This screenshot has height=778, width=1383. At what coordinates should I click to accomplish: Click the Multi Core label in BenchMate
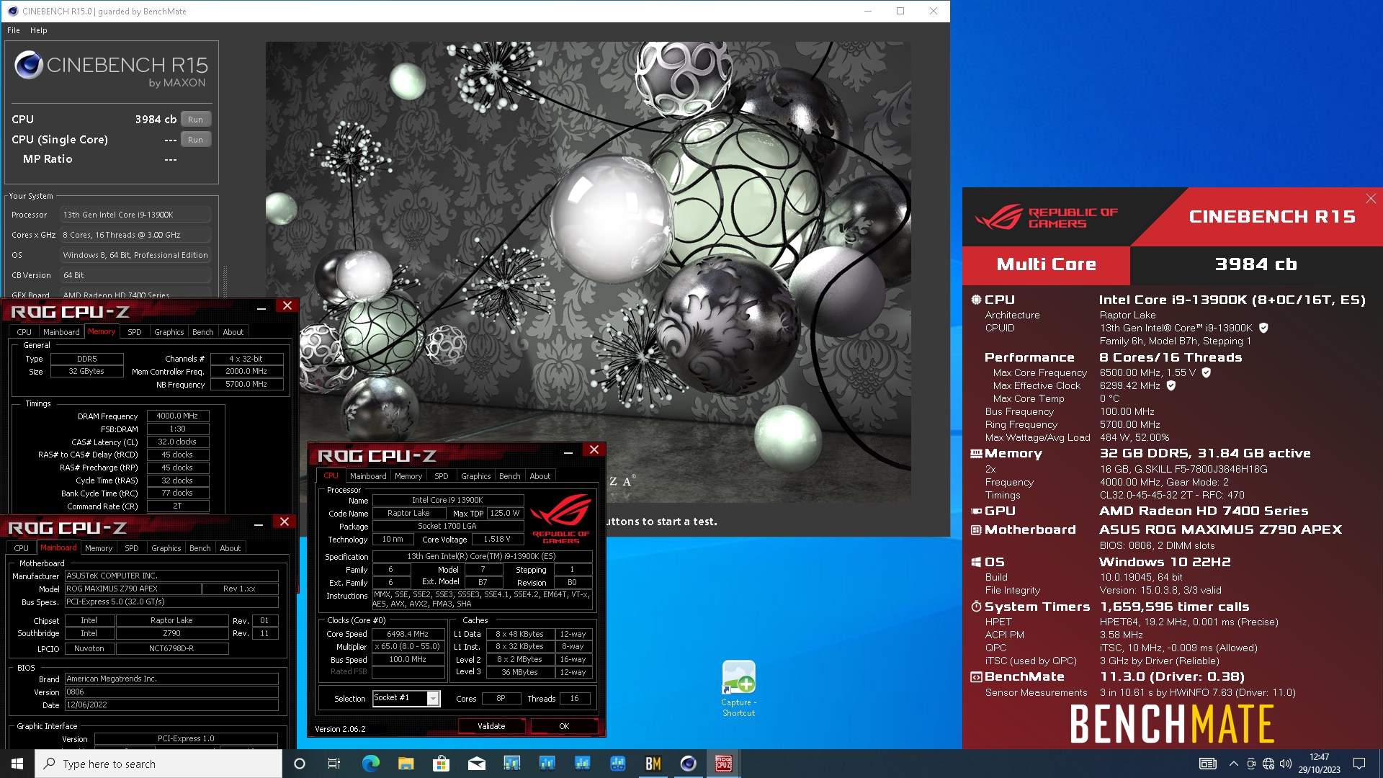tap(1046, 264)
